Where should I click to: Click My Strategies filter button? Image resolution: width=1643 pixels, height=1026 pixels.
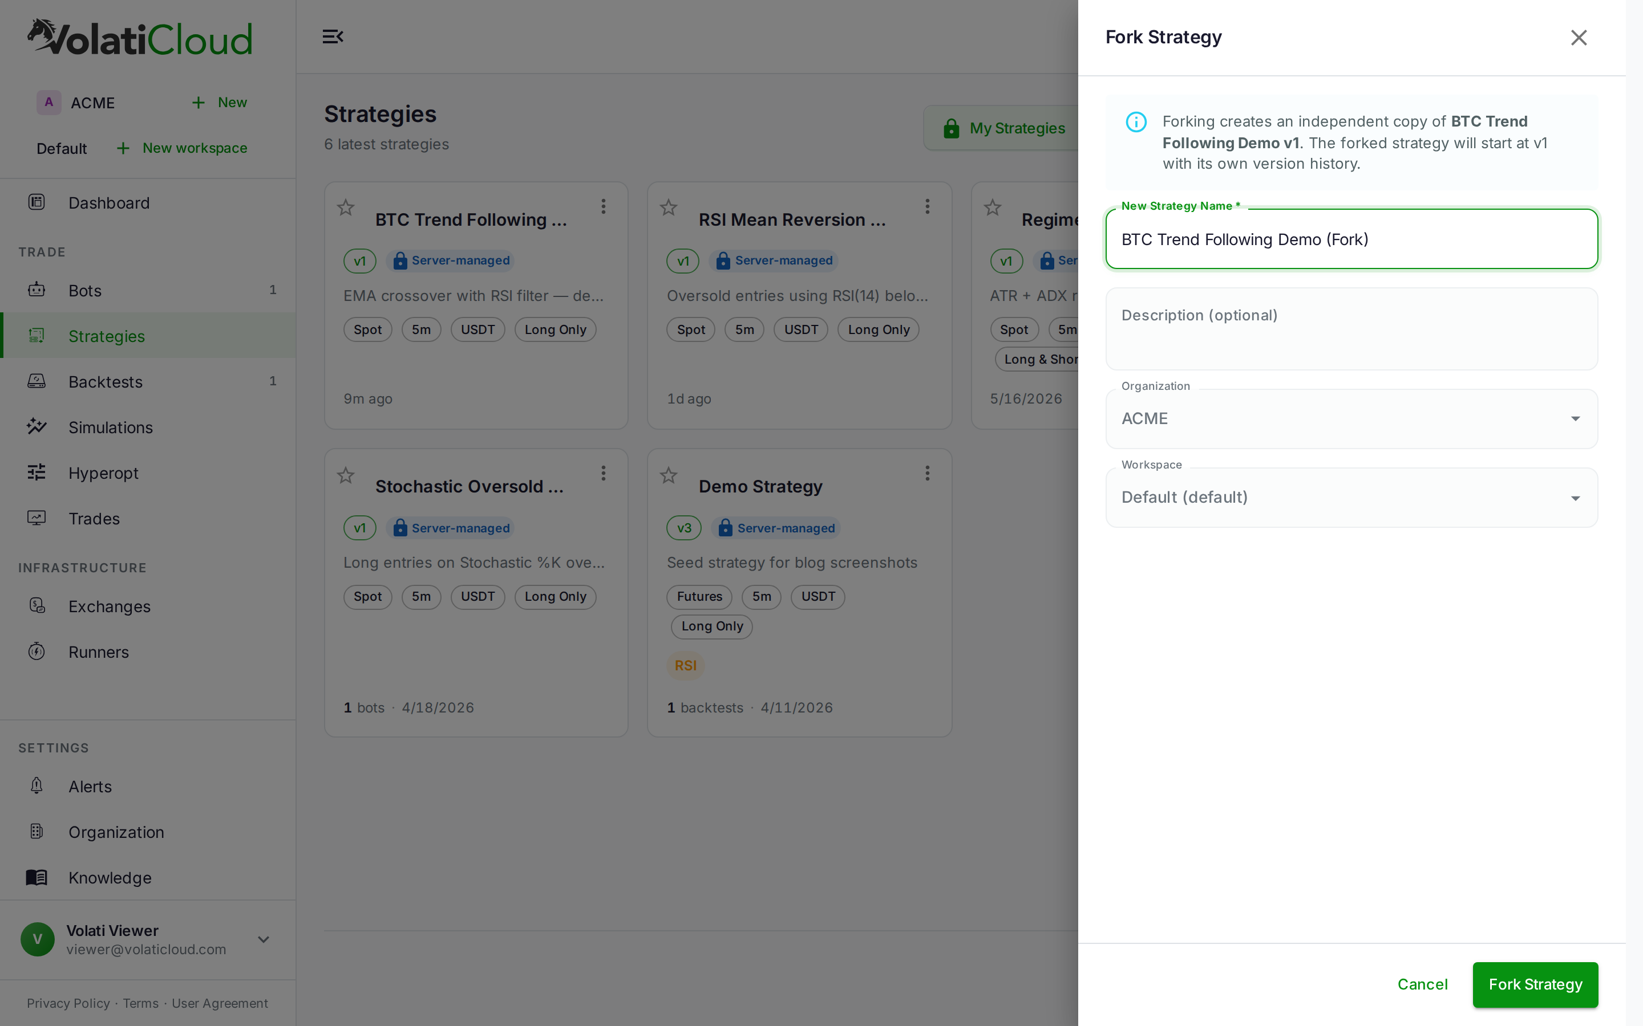(x=1002, y=128)
